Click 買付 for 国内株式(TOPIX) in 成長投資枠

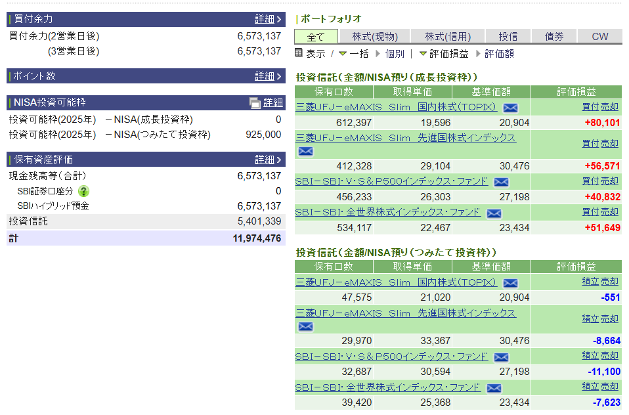click(x=590, y=106)
